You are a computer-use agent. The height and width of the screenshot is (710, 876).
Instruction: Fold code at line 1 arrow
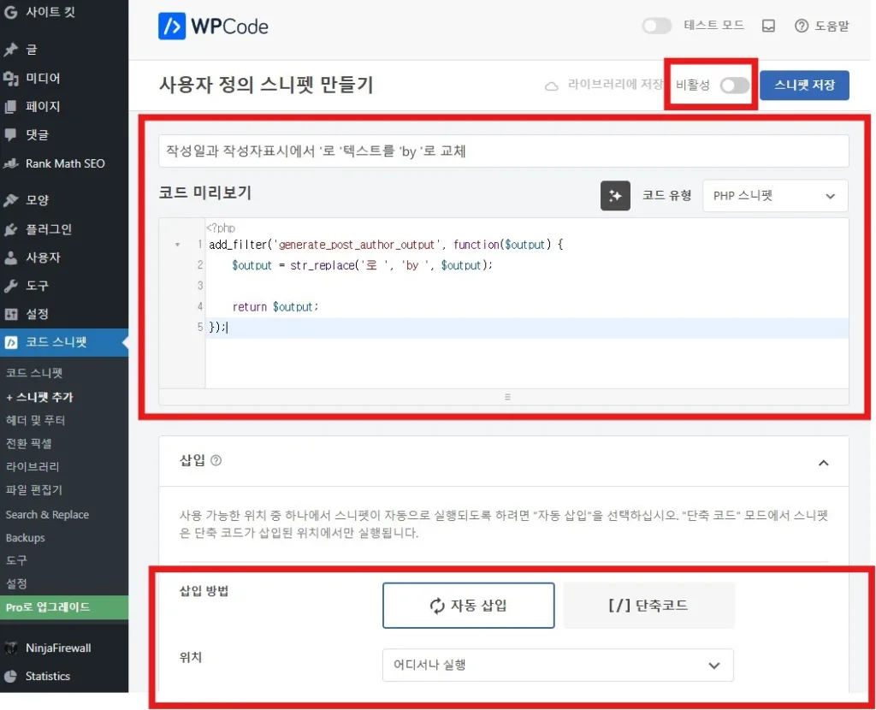pos(178,245)
